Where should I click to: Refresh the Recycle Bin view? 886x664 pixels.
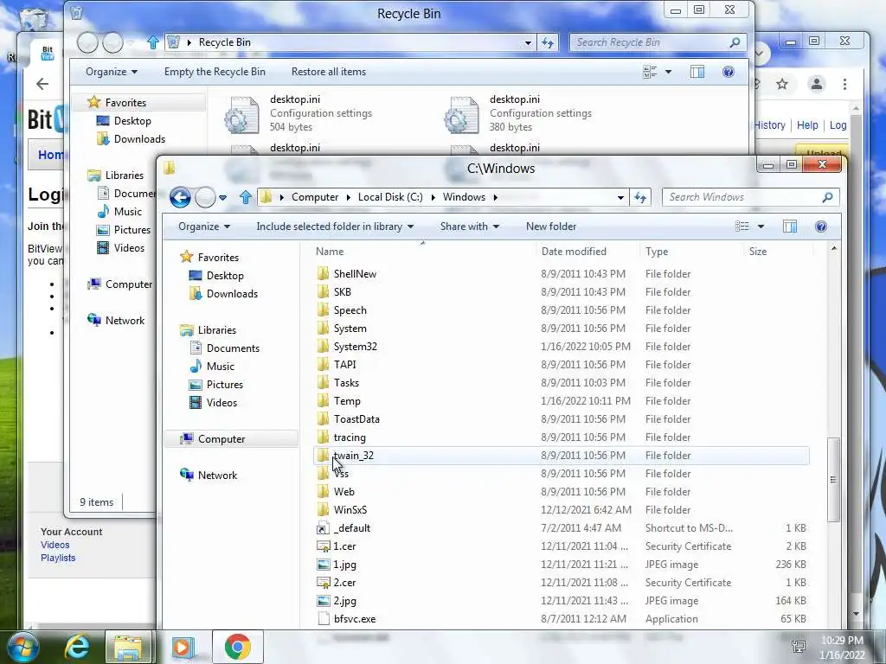tap(548, 42)
